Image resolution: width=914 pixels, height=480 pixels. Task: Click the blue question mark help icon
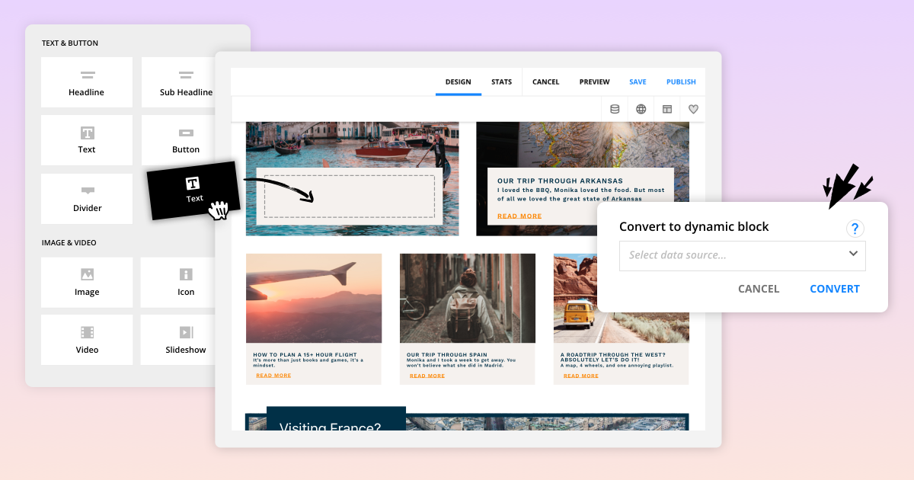click(855, 228)
